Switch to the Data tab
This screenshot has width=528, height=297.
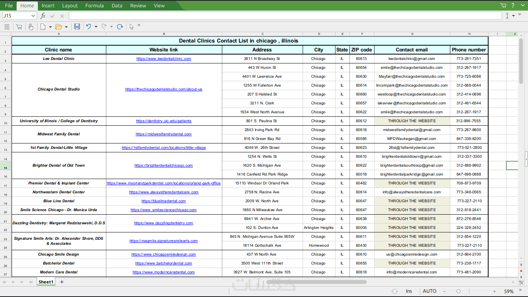coord(117,5)
